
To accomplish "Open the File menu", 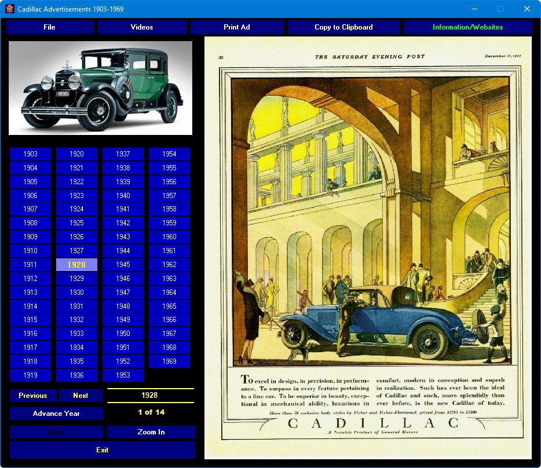I will 50,27.
